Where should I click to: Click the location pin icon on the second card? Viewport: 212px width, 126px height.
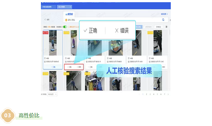pos(66,58)
